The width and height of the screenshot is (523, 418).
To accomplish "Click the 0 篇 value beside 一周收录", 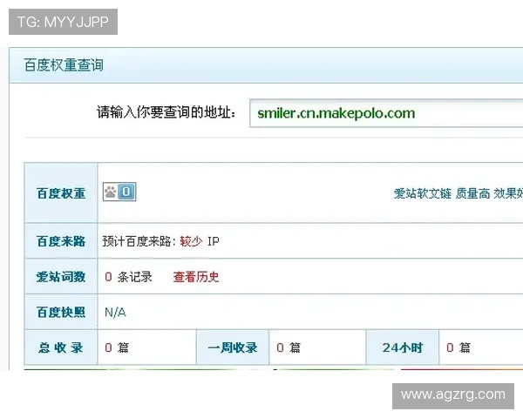I will 289,347.
